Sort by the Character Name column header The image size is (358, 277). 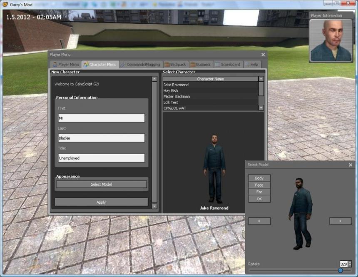(x=210, y=79)
